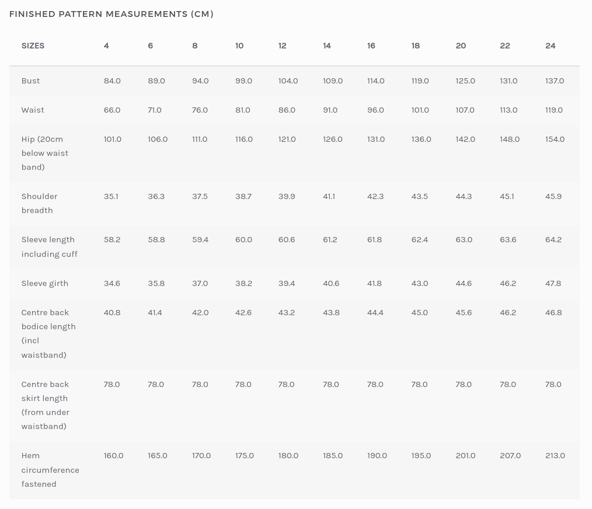
Task: Select the SIZES column header
Action: (x=33, y=46)
